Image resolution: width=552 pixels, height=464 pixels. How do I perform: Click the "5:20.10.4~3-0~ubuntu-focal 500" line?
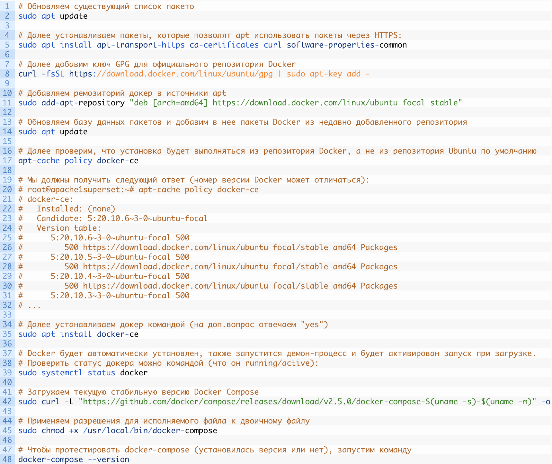[120, 276]
